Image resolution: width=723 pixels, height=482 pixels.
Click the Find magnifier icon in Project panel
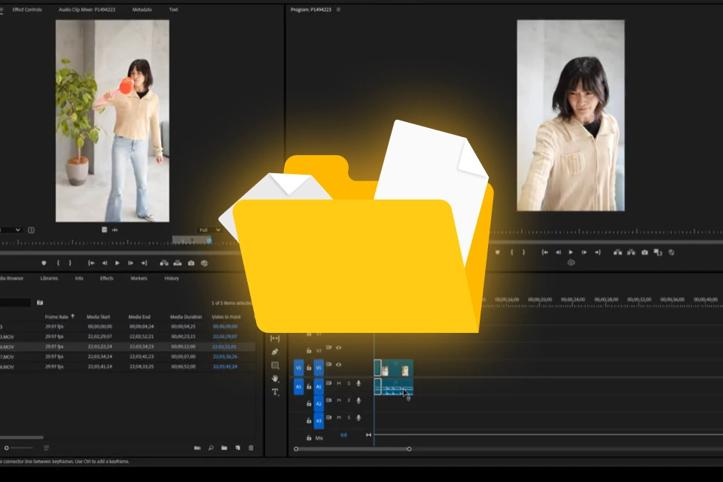tap(211, 448)
